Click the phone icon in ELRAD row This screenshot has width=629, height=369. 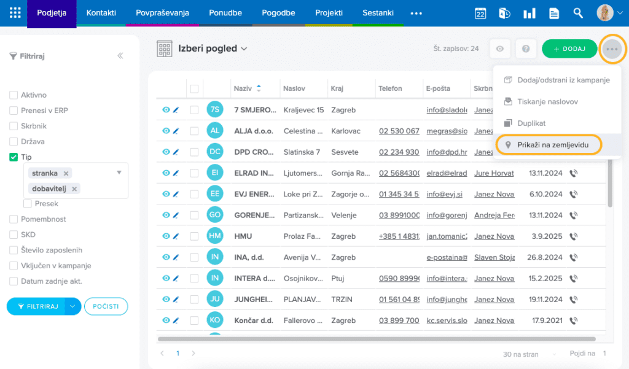(x=574, y=173)
